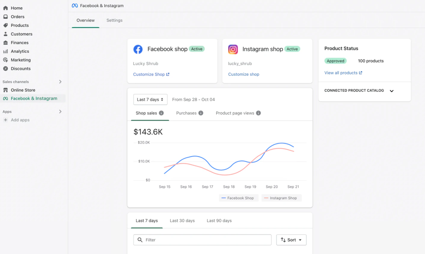Expand the Sales channels chevron
Screen dimensions: 425x254
click(x=60, y=82)
